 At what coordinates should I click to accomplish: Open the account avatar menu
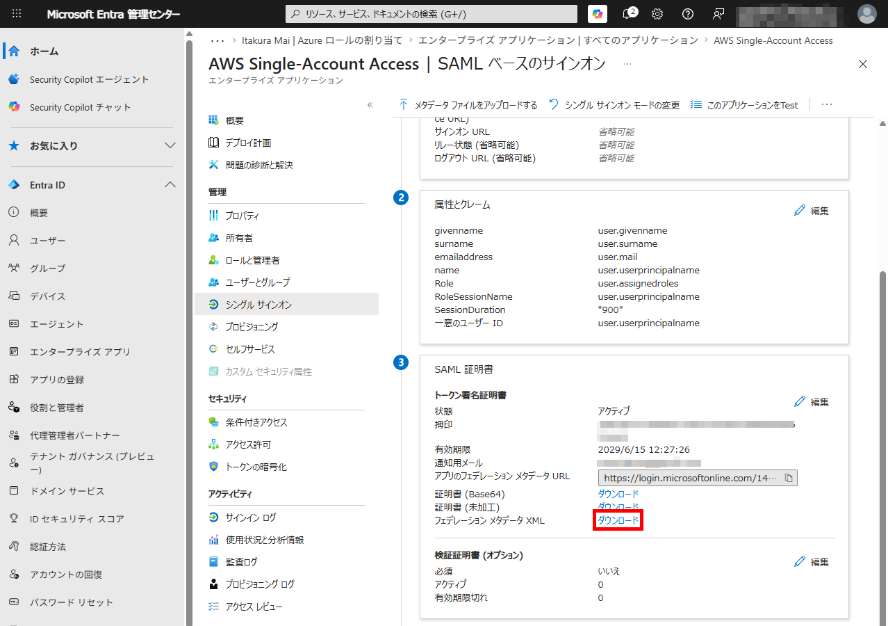tap(867, 14)
